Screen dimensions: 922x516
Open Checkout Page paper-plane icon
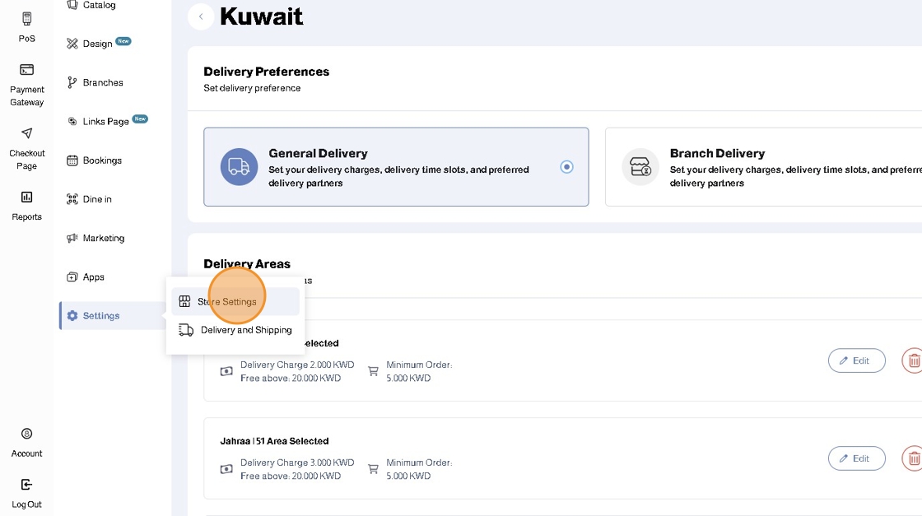(27, 133)
